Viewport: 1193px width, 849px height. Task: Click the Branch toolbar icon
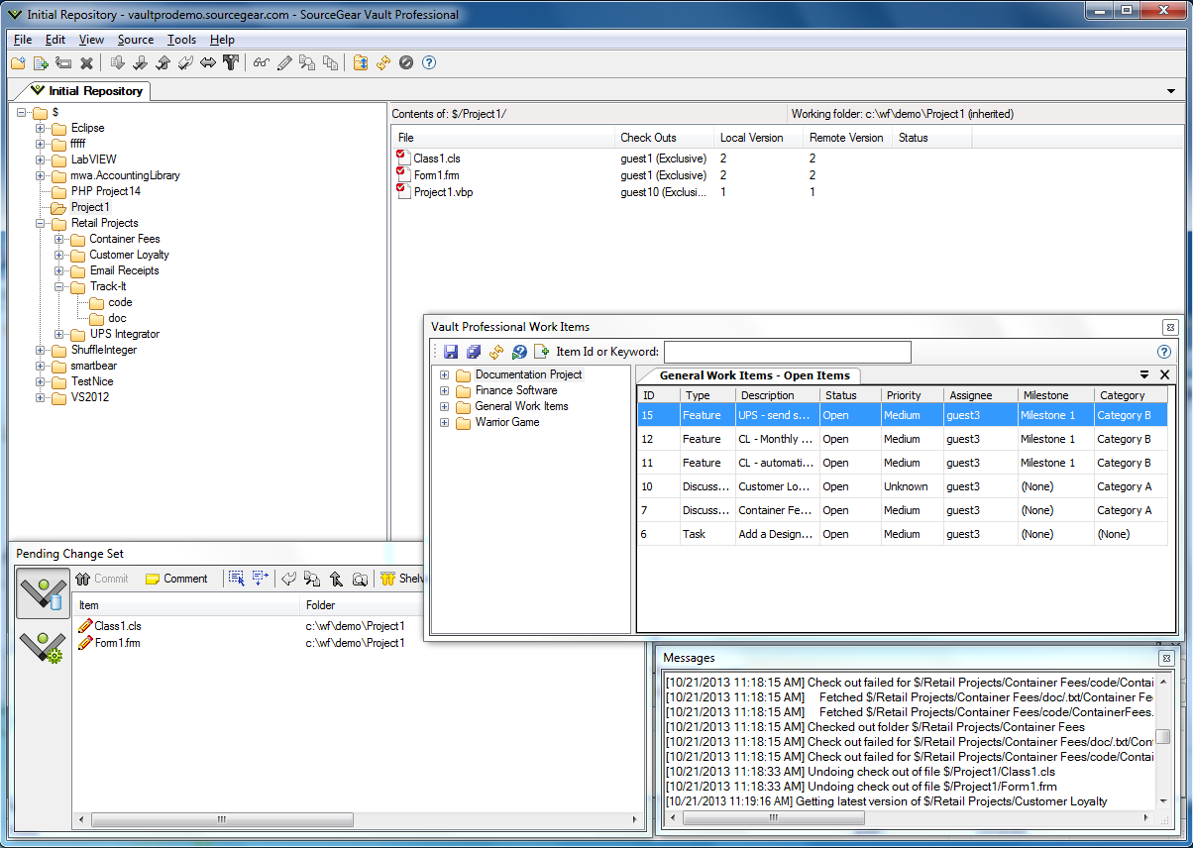(231, 63)
